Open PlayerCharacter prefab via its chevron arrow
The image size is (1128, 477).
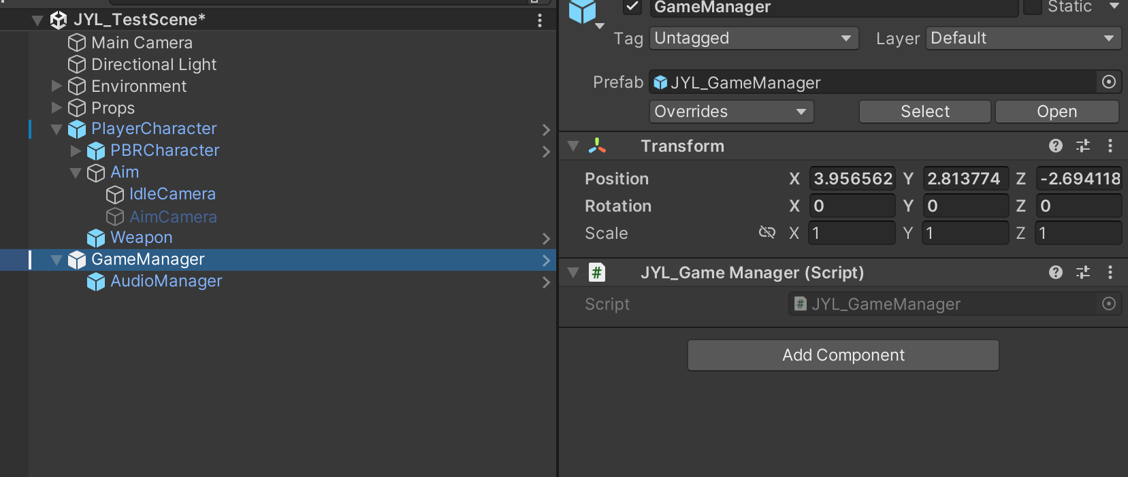(x=546, y=129)
